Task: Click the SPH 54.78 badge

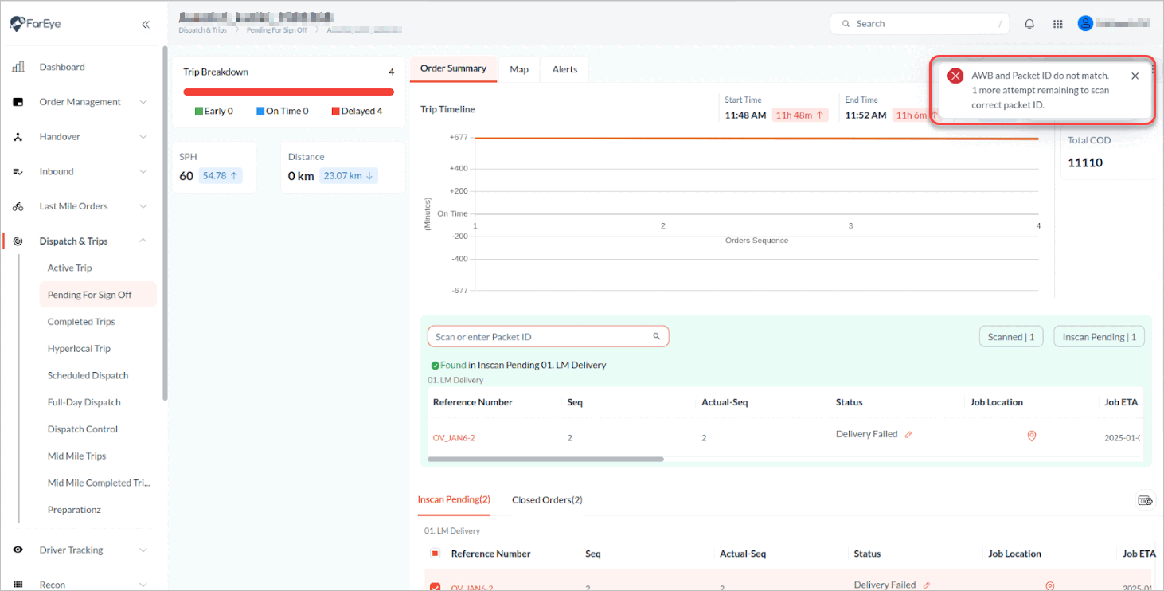Action: pyautogui.click(x=220, y=176)
